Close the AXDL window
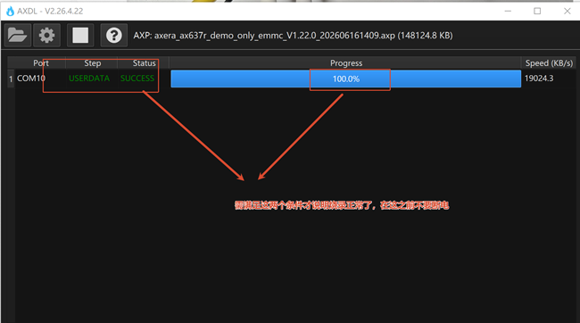Viewport: 580px width, 323px height. pos(567,11)
